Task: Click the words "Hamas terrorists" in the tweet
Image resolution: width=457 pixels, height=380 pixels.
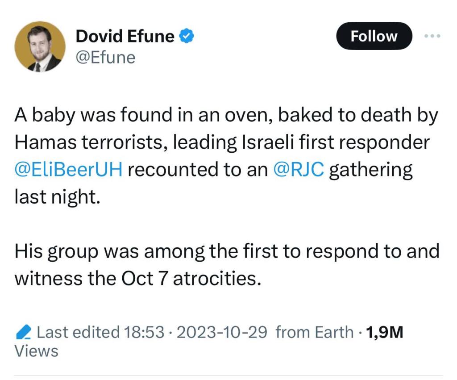Action: coord(89,143)
